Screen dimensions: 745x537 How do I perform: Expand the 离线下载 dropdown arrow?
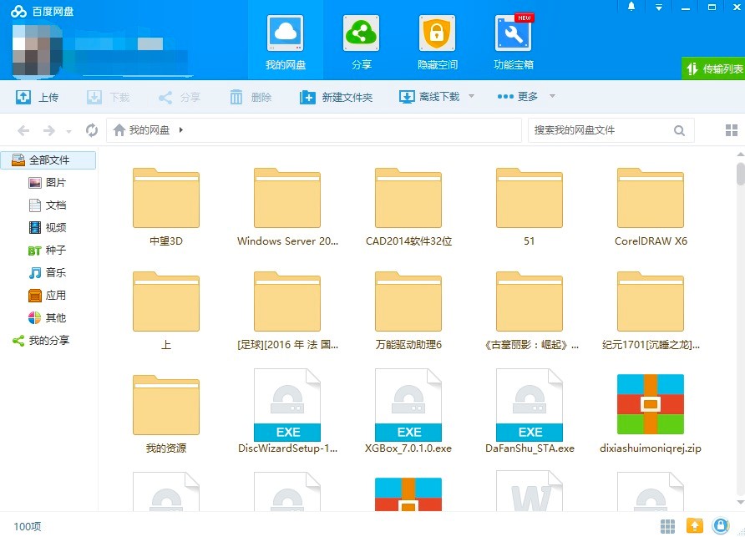point(471,96)
